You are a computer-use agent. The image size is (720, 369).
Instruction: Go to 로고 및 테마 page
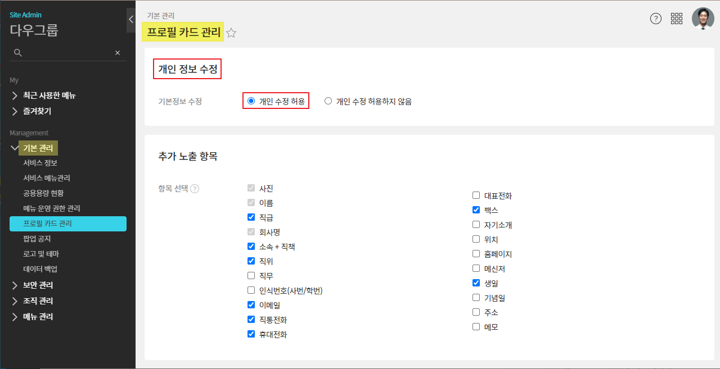click(41, 254)
